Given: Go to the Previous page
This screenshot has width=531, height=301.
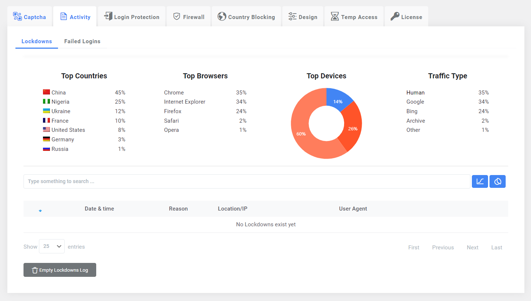Looking at the screenshot, I should [443, 248].
